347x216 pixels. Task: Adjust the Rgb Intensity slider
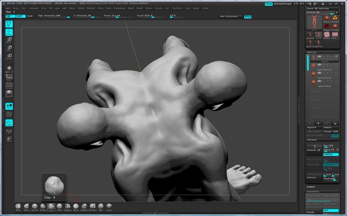pyautogui.click(x=54, y=16)
